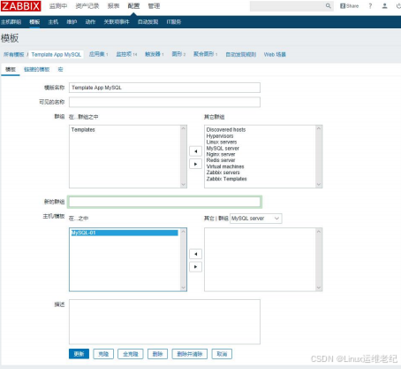
Task: Click the visible name input field
Action: click(164, 102)
